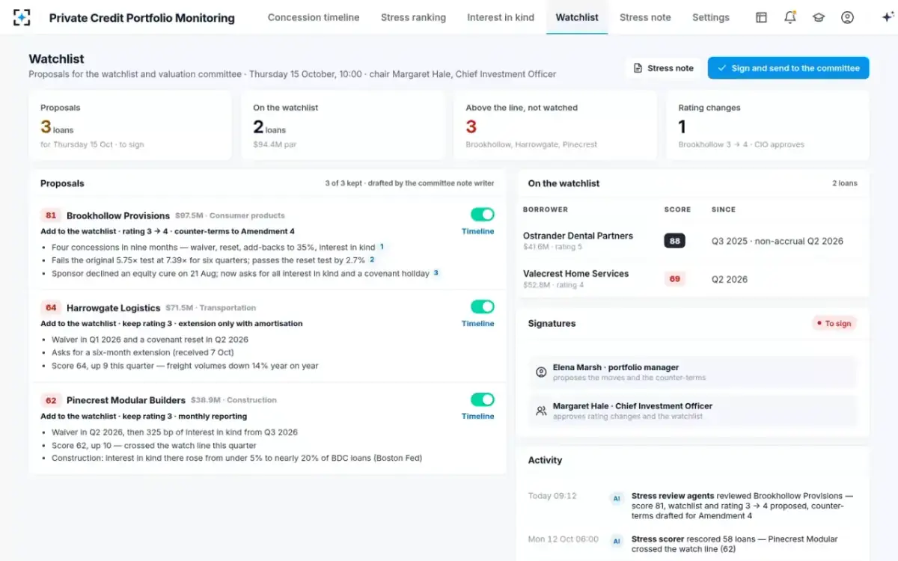Click the AI badge on the Stress scorer entry
The width and height of the screenshot is (898, 561).
tap(617, 542)
